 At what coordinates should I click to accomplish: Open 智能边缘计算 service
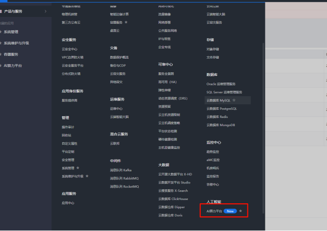coord(119,14)
